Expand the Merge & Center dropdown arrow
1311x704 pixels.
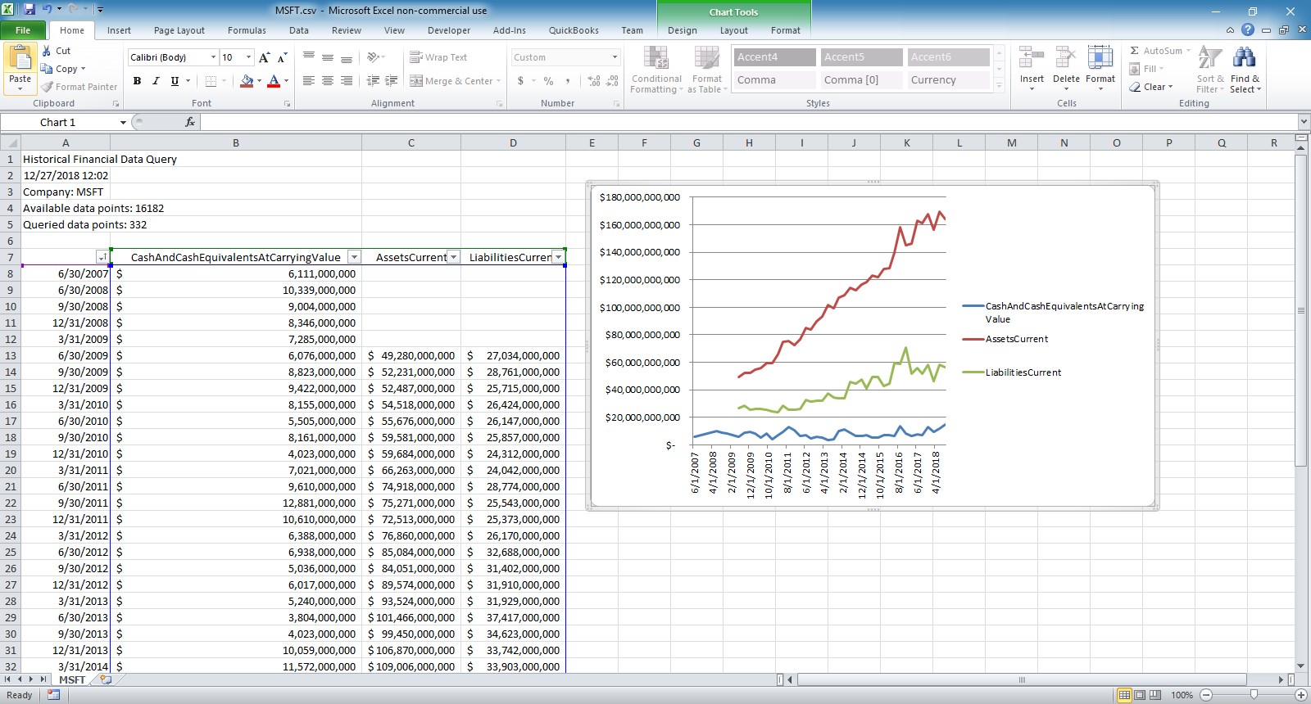(x=500, y=81)
